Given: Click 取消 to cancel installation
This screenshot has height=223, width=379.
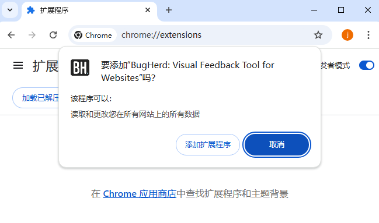Looking at the screenshot, I should point(277,144).
